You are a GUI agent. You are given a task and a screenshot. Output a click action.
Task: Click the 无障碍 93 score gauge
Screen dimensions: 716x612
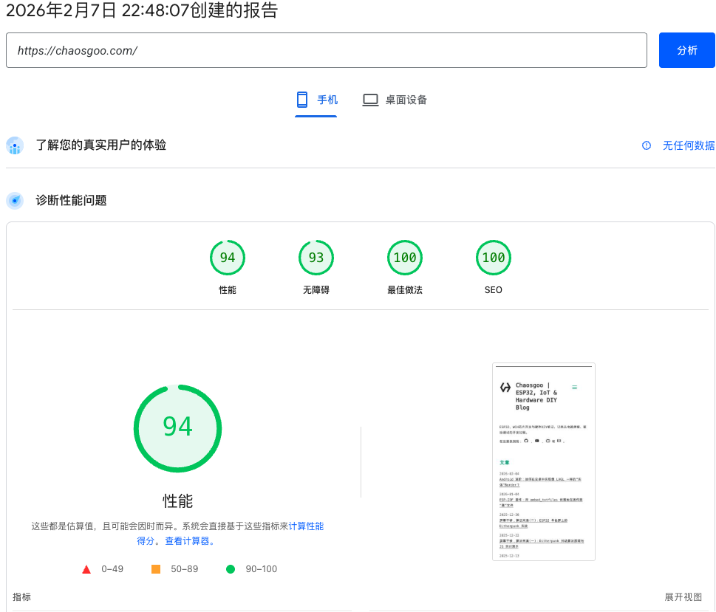pyautogui.click(x=316, y=258)
